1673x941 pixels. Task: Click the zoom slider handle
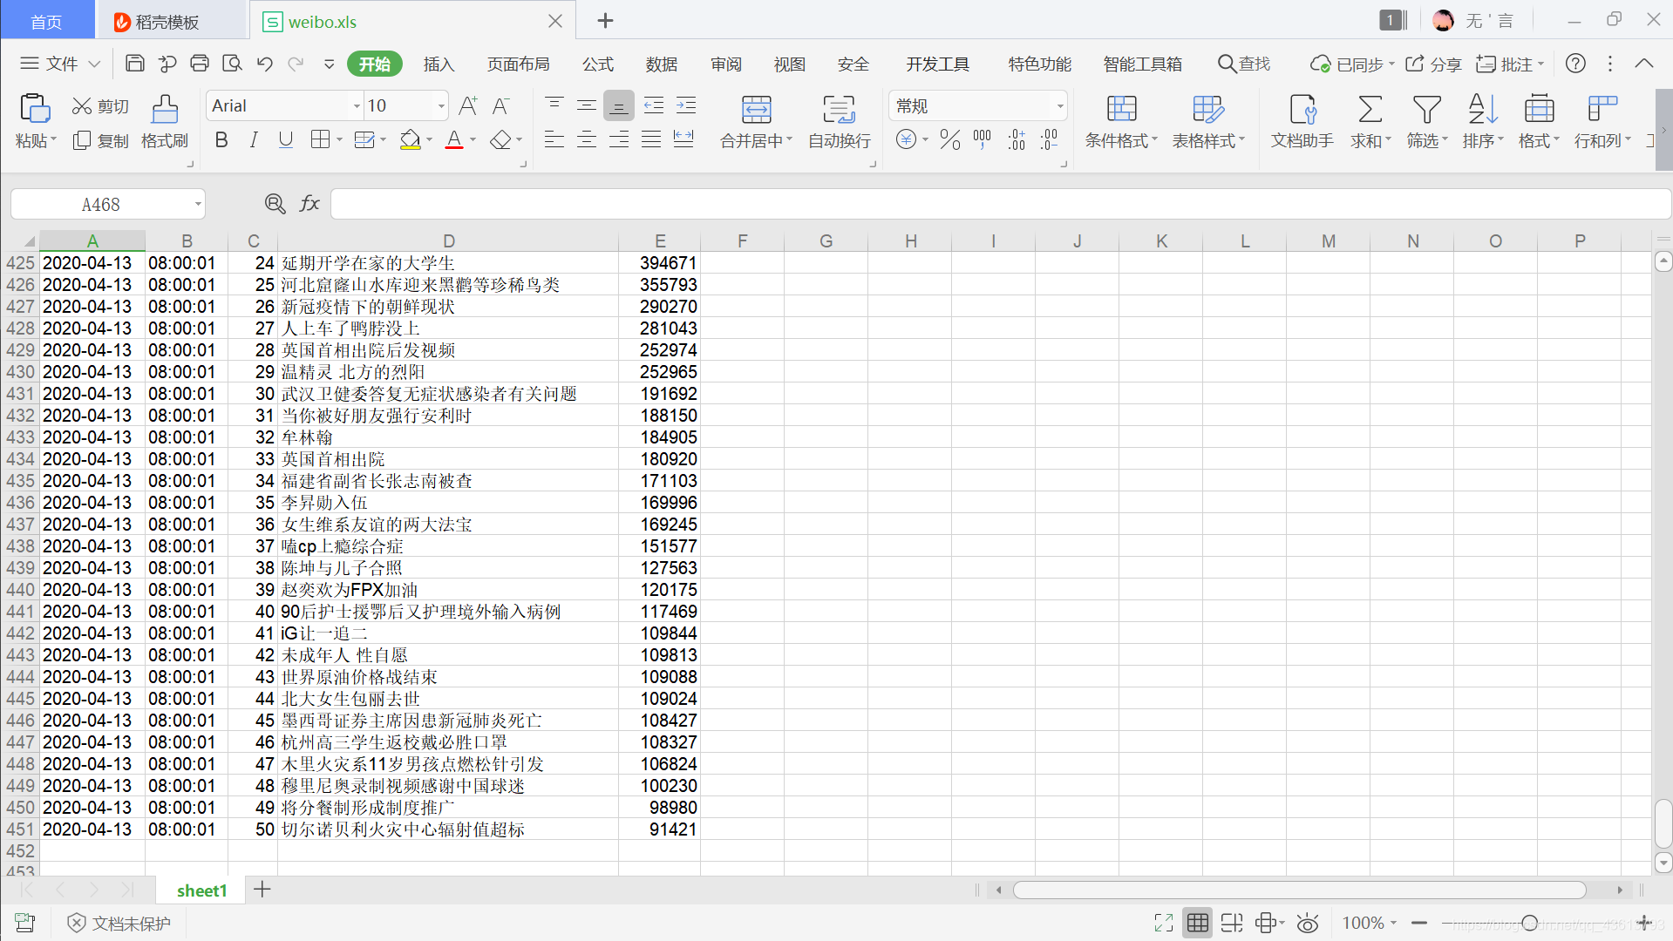[1529, 923]
